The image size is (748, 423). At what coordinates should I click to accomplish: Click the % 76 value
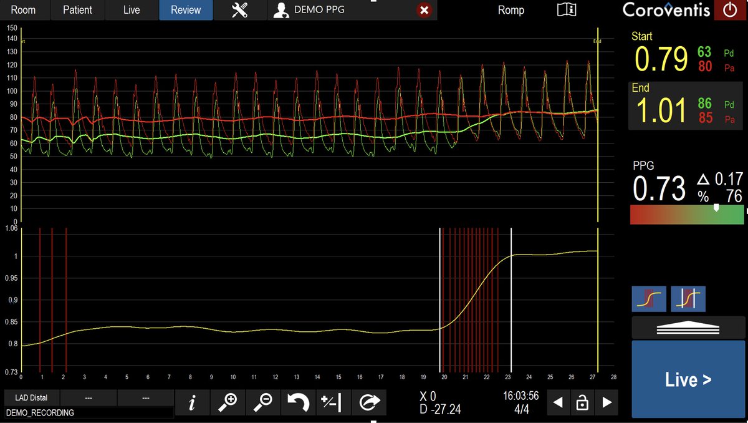point(734,197)
